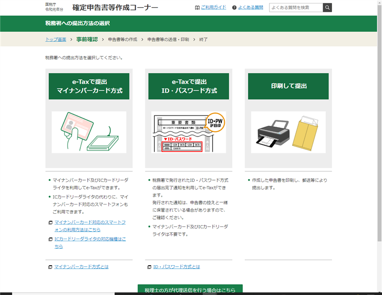Image resolution: width=382 pixels, height=295 pixels.
Task: Click the printer and envelope illustration
Action: [288, 132]
